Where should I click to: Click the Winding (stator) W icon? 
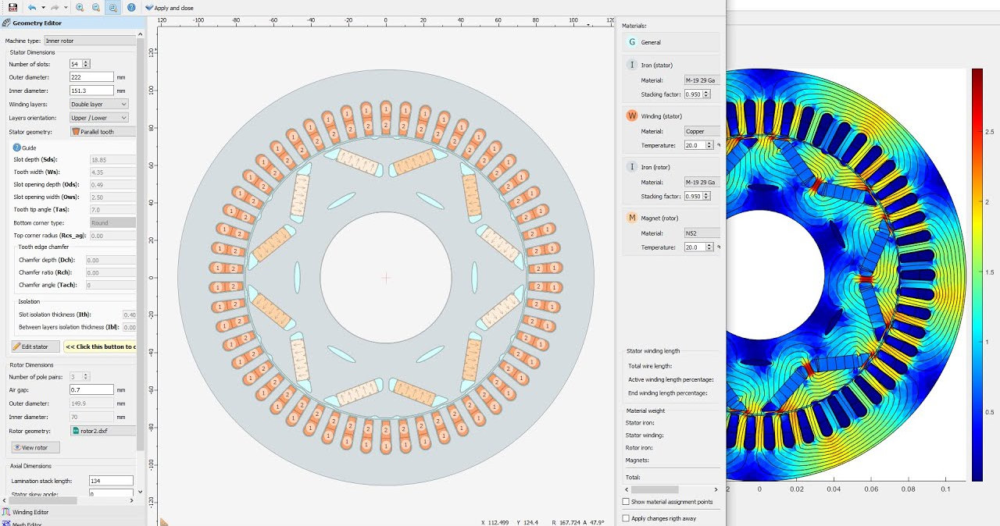click(633, 116)
